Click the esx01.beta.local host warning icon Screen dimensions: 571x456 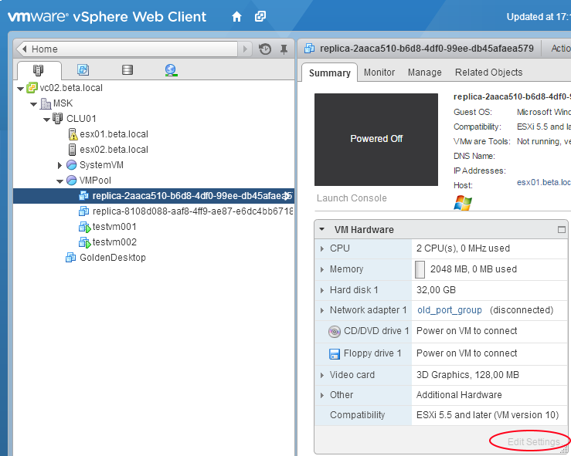73,134
